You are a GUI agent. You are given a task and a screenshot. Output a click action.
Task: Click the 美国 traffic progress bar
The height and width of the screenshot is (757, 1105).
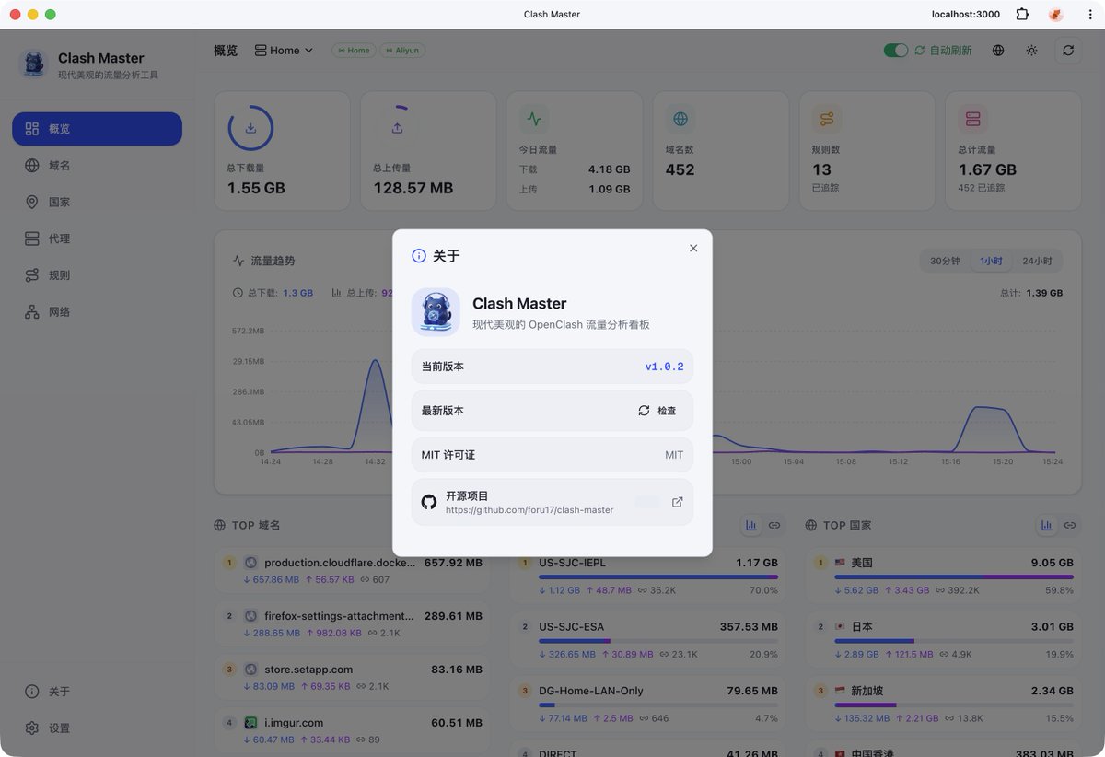tap(954, 576)
